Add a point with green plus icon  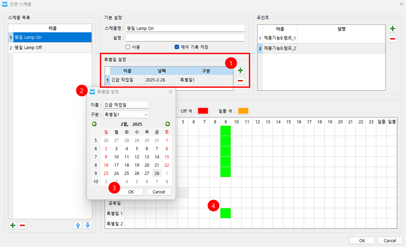coord(392,29)
